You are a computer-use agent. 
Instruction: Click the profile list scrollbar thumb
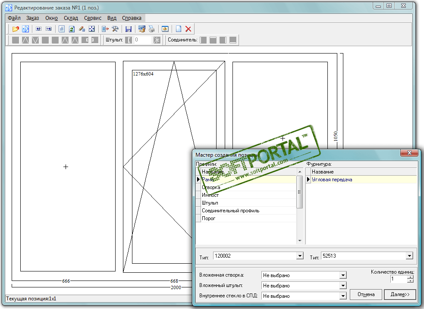tap(300, 192)
